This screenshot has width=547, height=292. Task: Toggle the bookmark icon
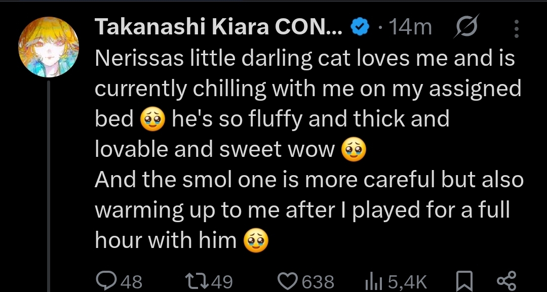coord(464,281)
